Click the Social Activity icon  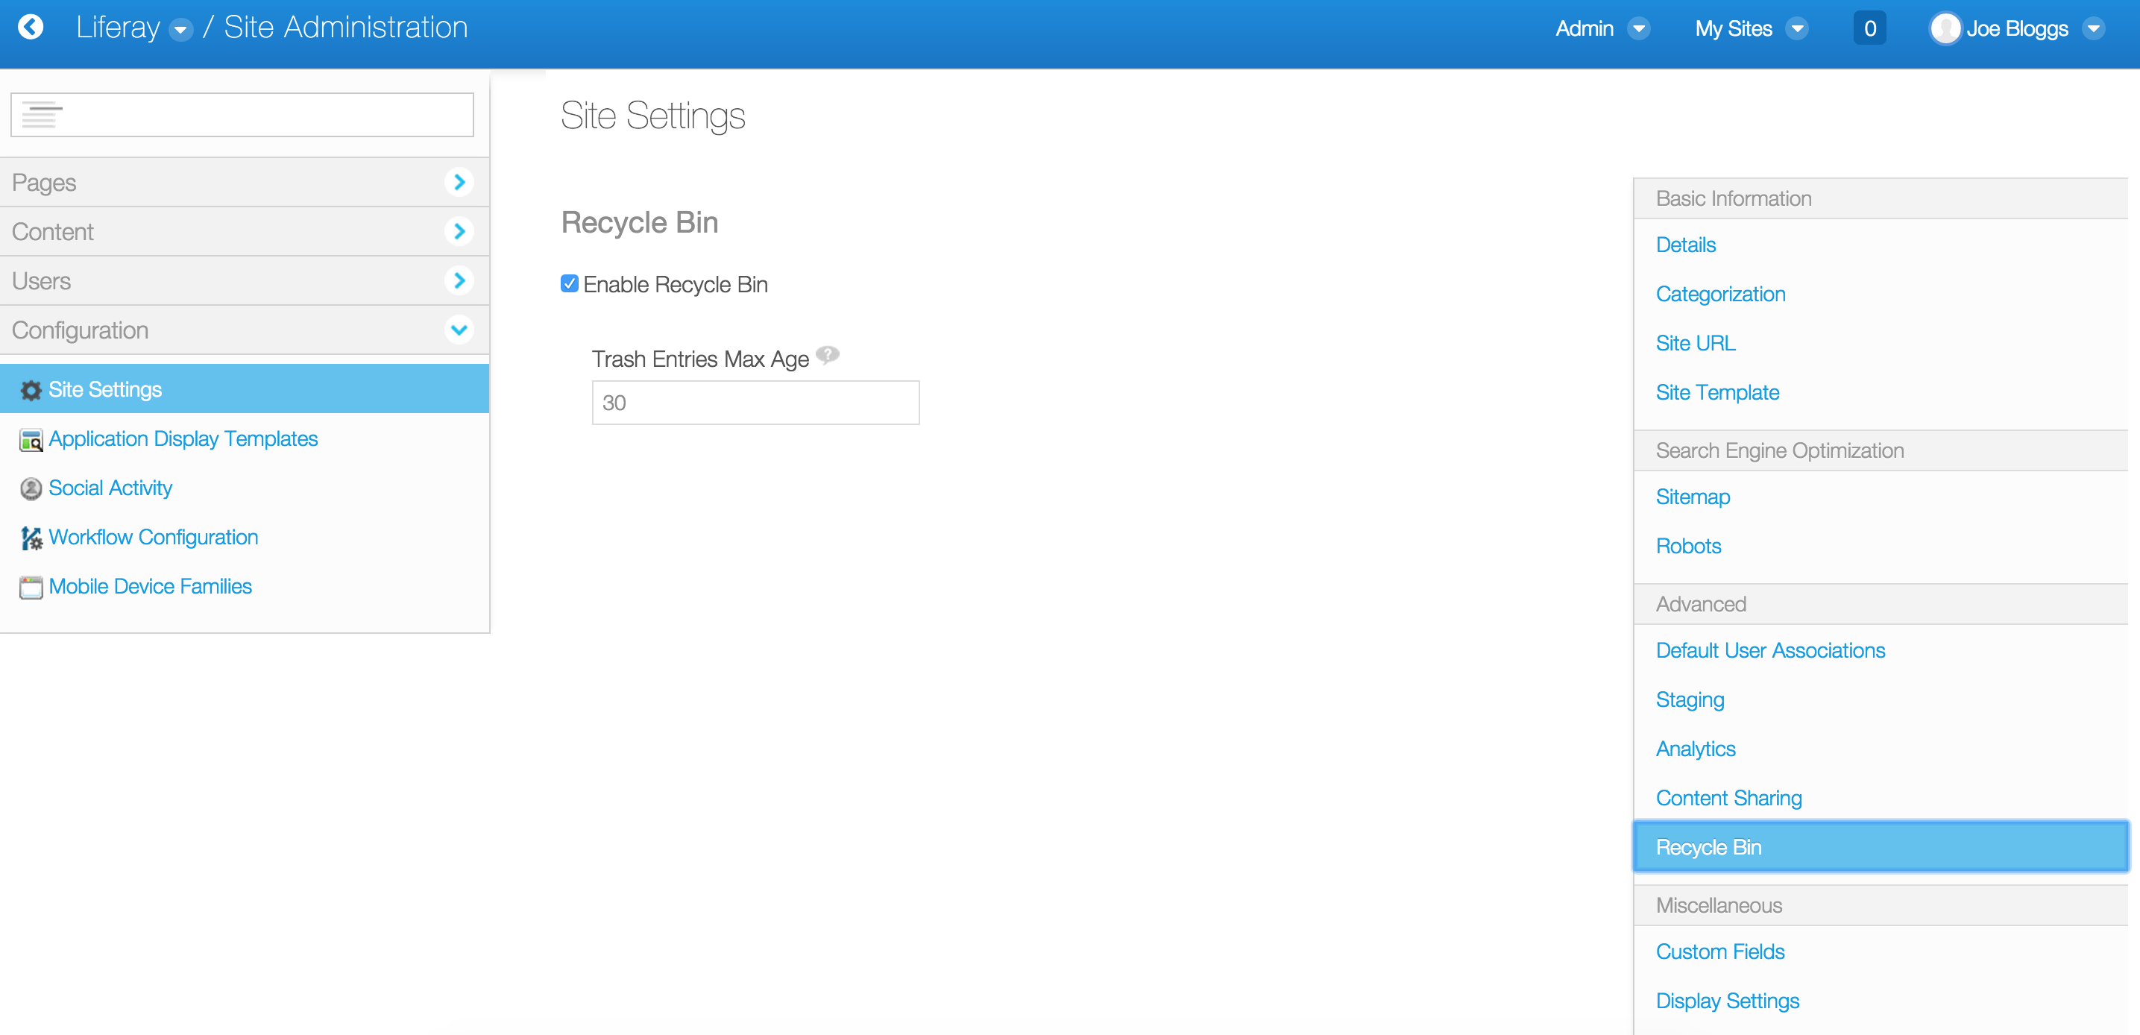(x=31, y=489)
